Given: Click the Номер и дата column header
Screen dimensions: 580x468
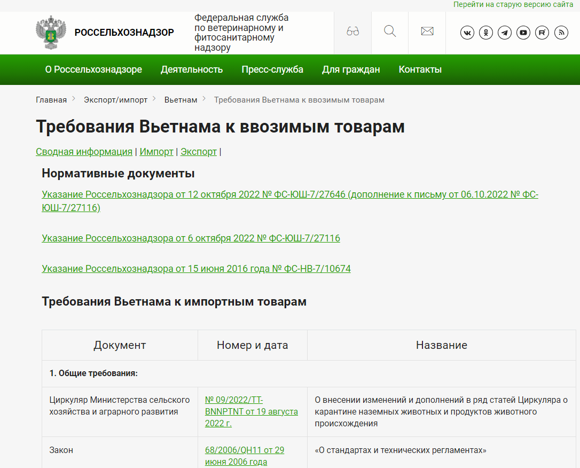Looking at the screenshot, I should 252,345.
